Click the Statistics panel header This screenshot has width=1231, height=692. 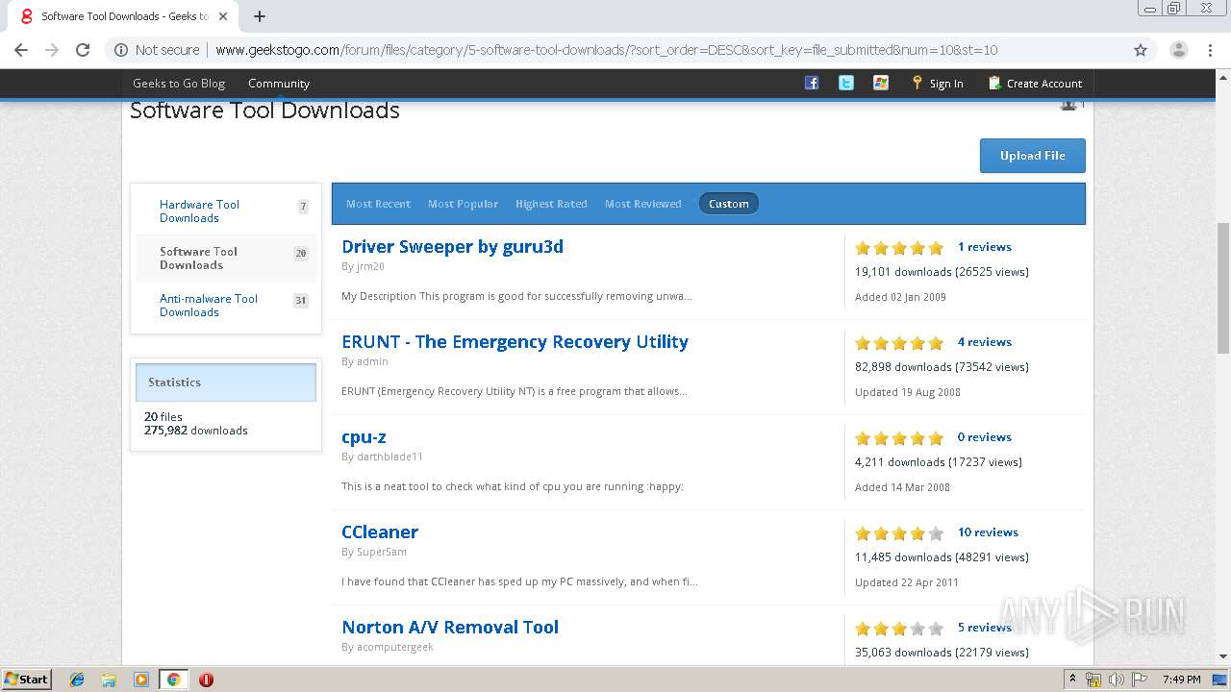pyautogui.click(x=225, y=382)
